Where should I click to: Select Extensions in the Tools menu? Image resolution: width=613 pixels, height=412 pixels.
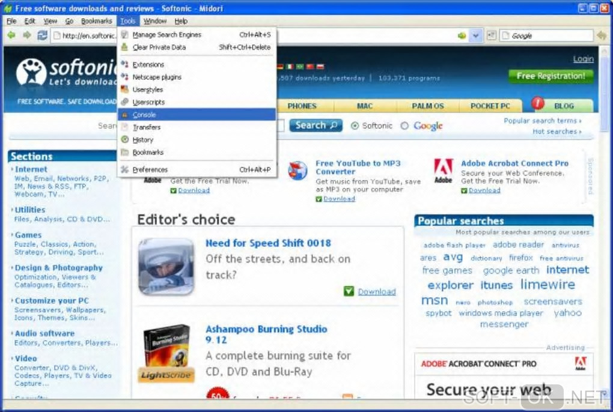pyautogui.click(x=197, y=64)
